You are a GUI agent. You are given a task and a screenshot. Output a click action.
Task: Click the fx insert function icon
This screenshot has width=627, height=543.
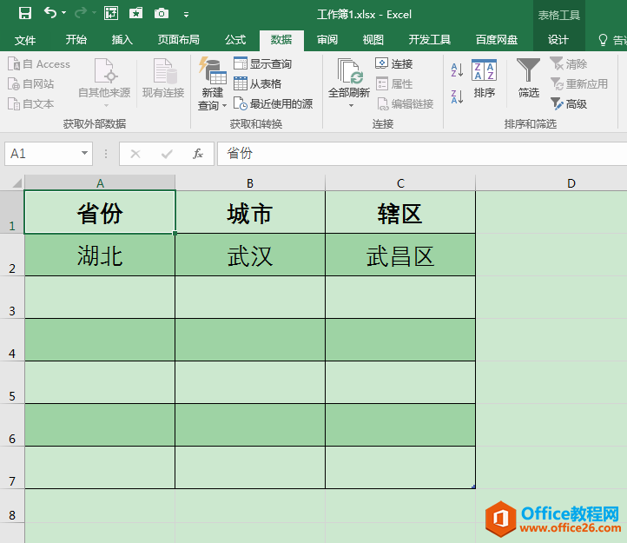(x=198, y=154)
